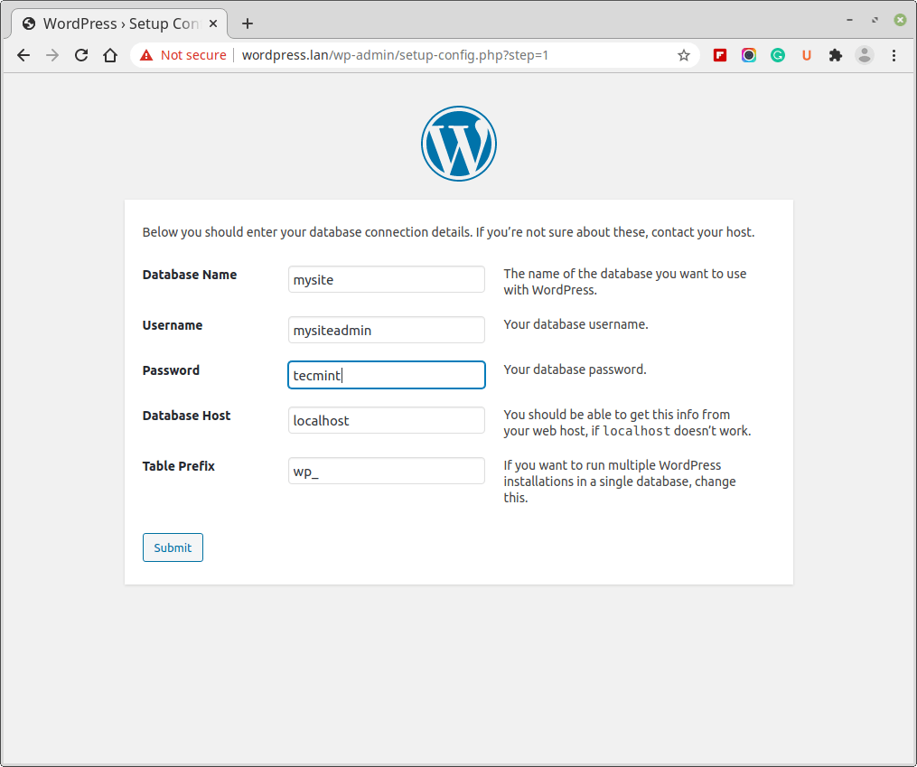917x767 pixels.
Task: Click the Table Prefix field
Action: click(x=387, y=471)
